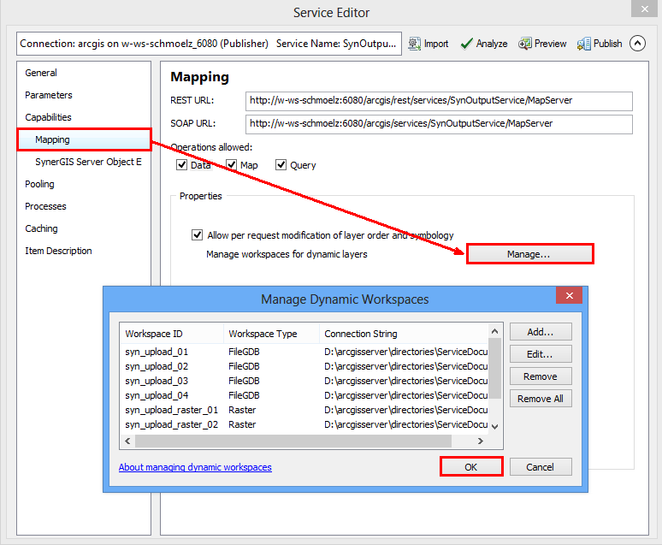Click the REST URL text field
This screenshot has height=545, width=662.
click(438, 101)
